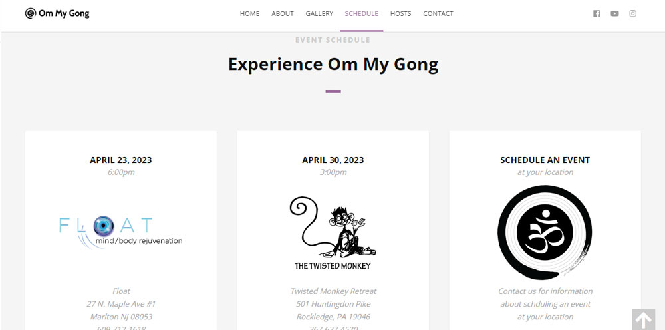Viewport: 665px width, 330px height.
Task: Click the 501 Huntingdon Pike address
Action: 333,304
